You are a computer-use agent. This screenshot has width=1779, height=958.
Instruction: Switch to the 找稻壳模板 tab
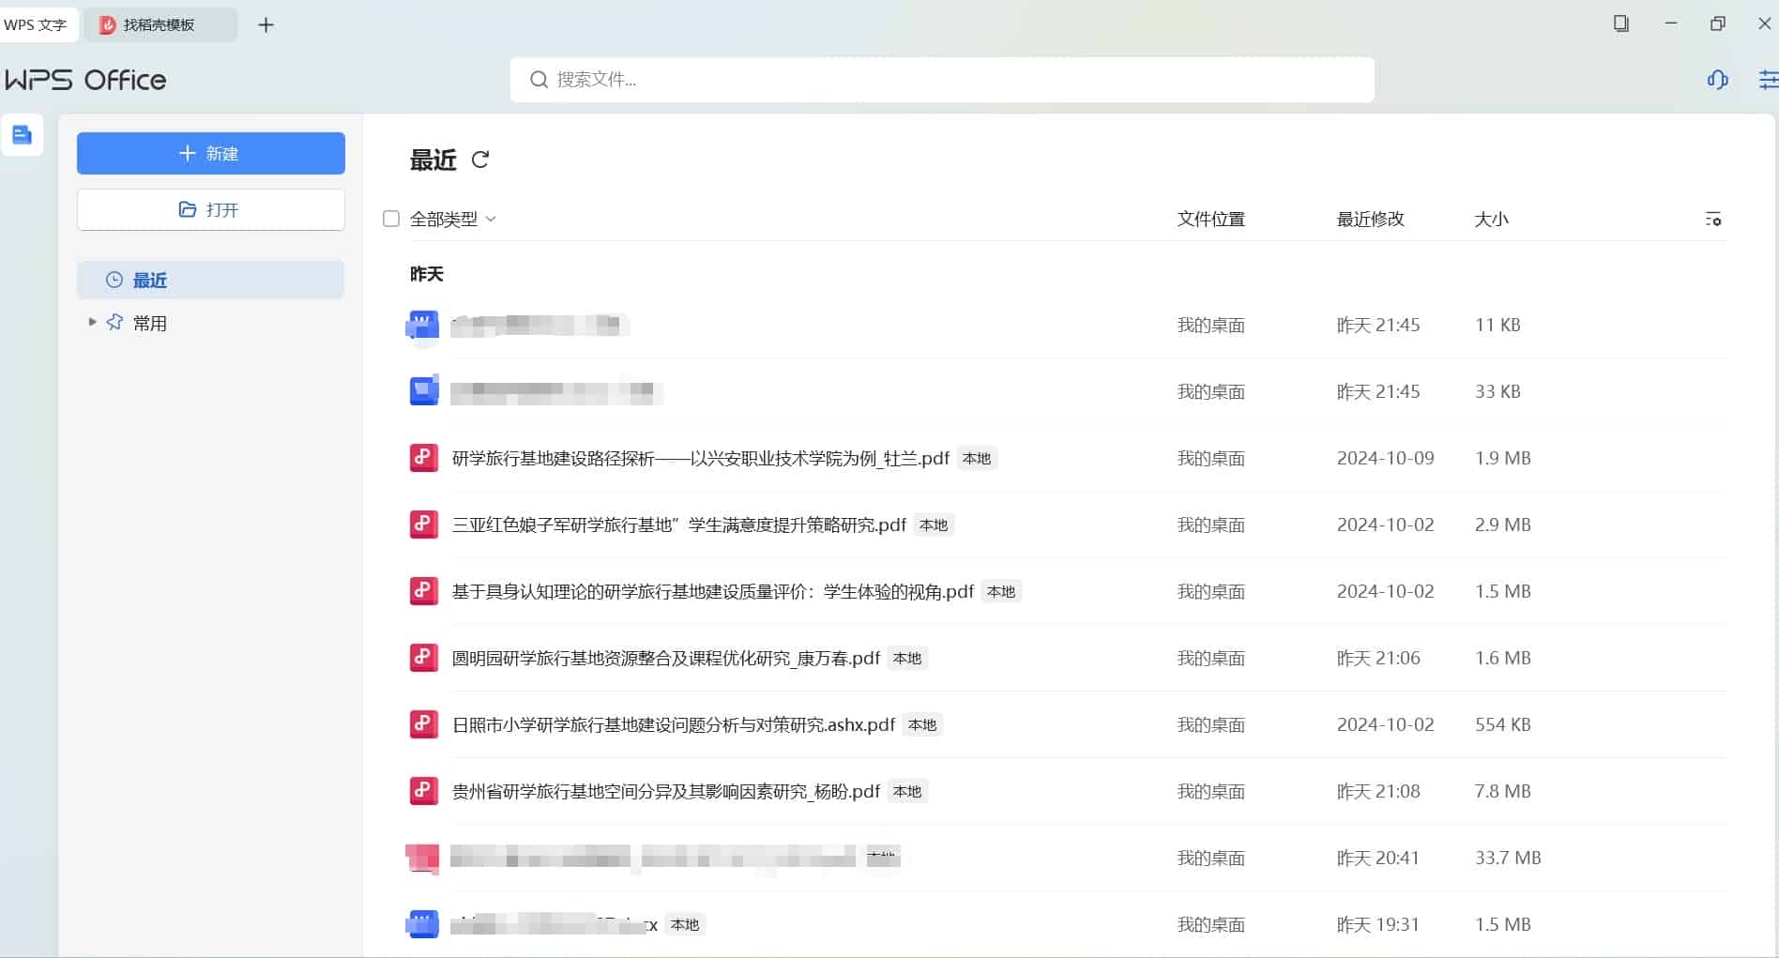tap(158, 25)
